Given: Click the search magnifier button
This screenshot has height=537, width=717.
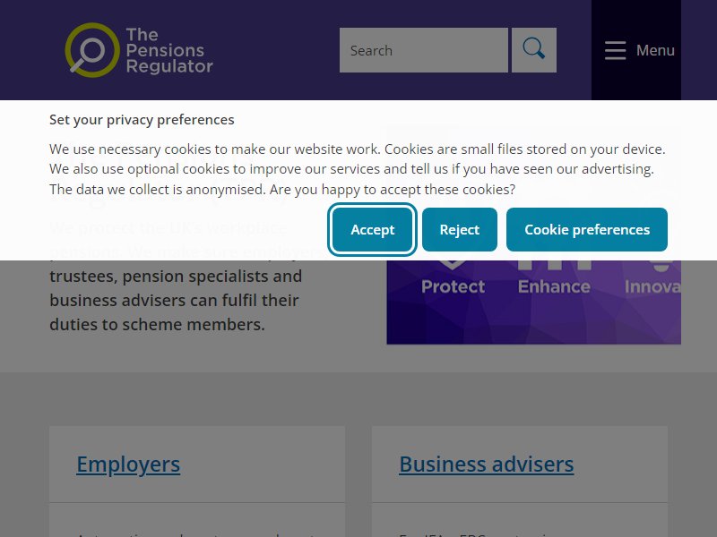Looking at the screenshot, I should 533,50.
